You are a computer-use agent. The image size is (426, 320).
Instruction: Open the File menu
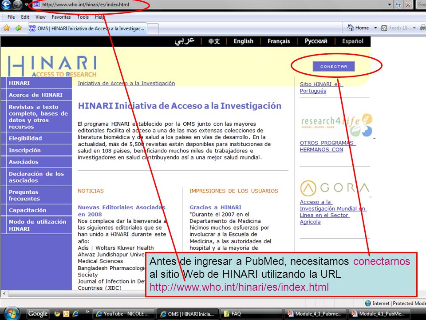pyautogui.click(x=11, y=17)
